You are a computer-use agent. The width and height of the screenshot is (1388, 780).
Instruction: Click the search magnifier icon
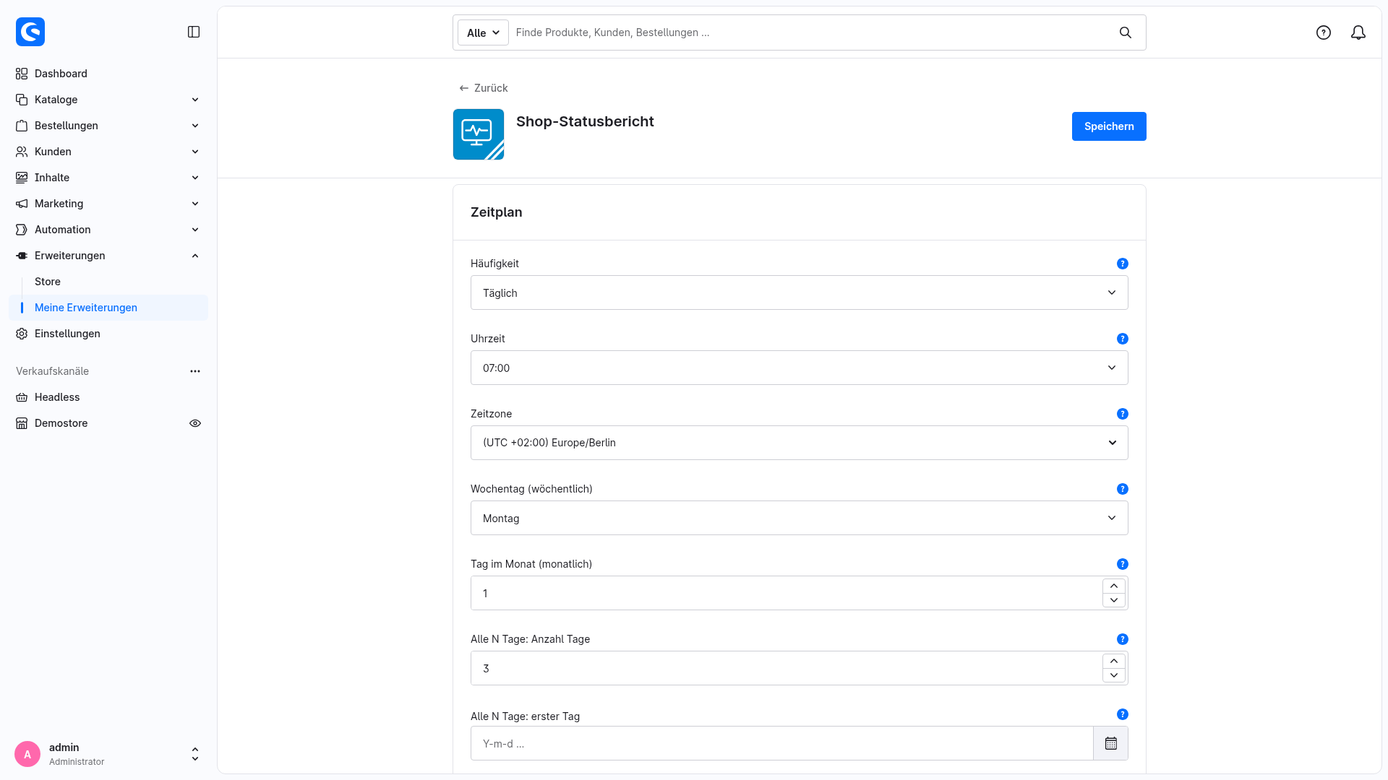[x=1126, y=32]
